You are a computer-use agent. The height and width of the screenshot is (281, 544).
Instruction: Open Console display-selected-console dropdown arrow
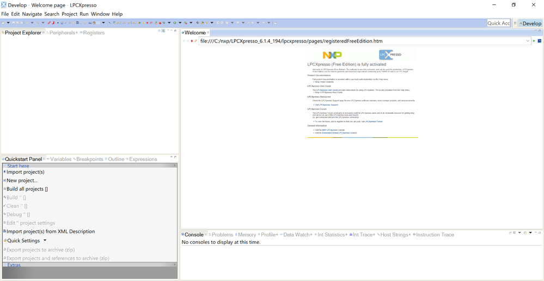[x=519, y=233]
